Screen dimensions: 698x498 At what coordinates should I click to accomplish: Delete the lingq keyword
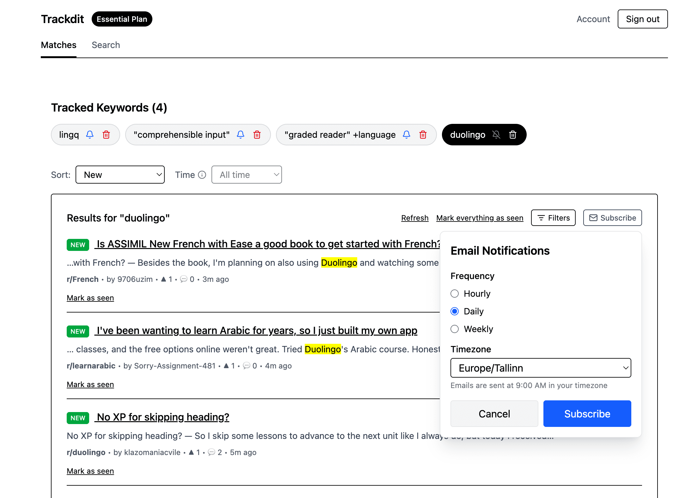point(106,135)
